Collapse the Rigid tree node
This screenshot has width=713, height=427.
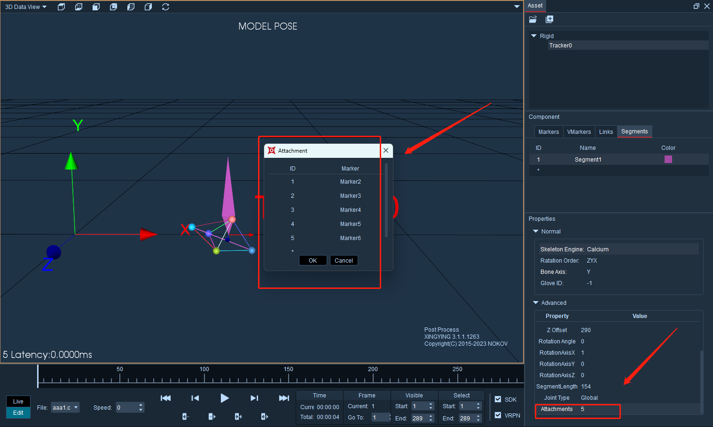click(x=534, y=36)
